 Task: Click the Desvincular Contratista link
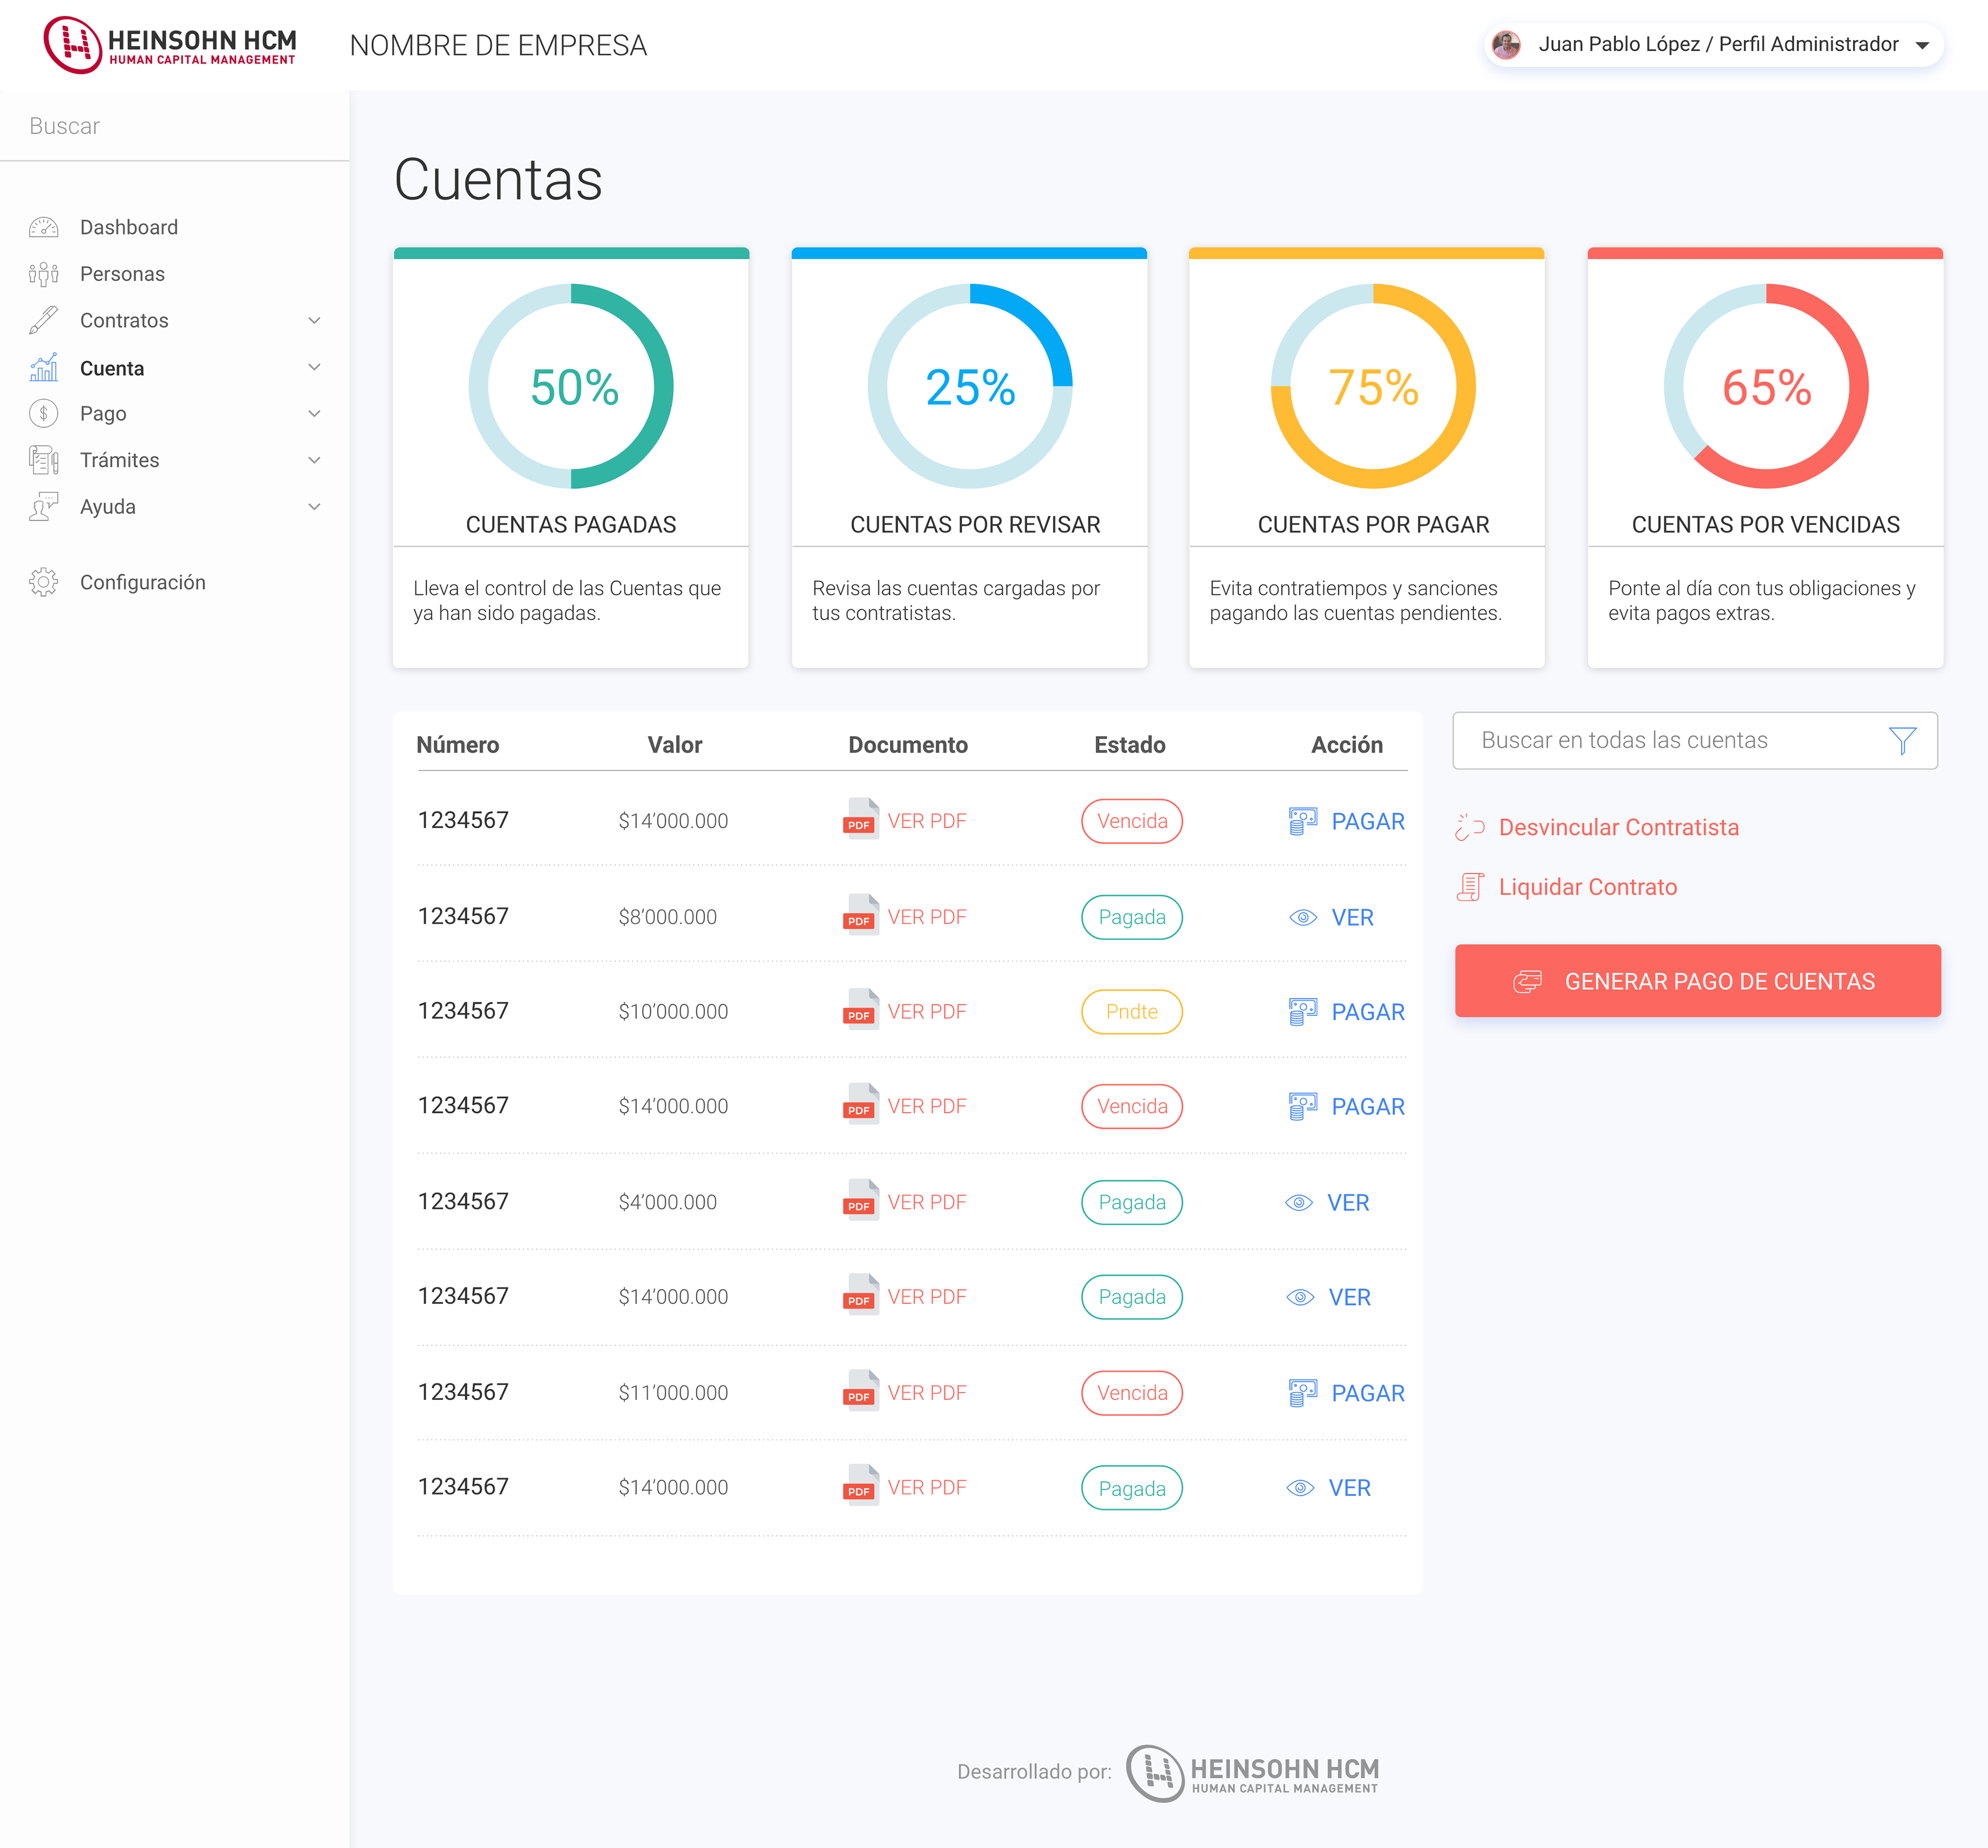tap(1618, 827)
